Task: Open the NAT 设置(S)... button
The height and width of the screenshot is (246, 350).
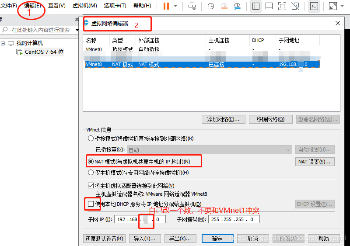Action: click(x=315, y=162)
